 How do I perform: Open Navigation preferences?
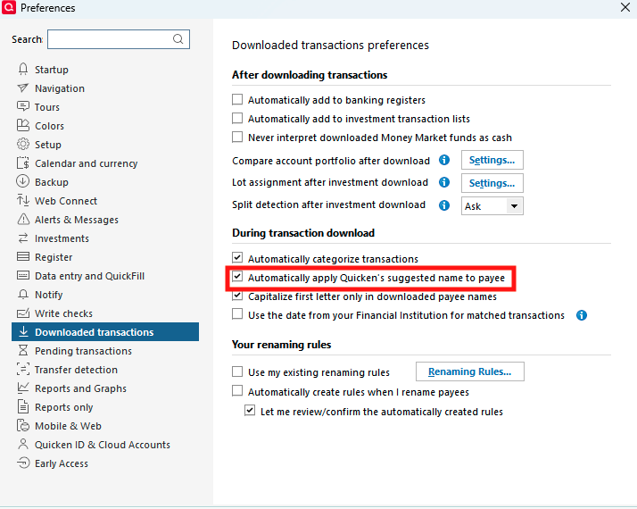point(59,88)
